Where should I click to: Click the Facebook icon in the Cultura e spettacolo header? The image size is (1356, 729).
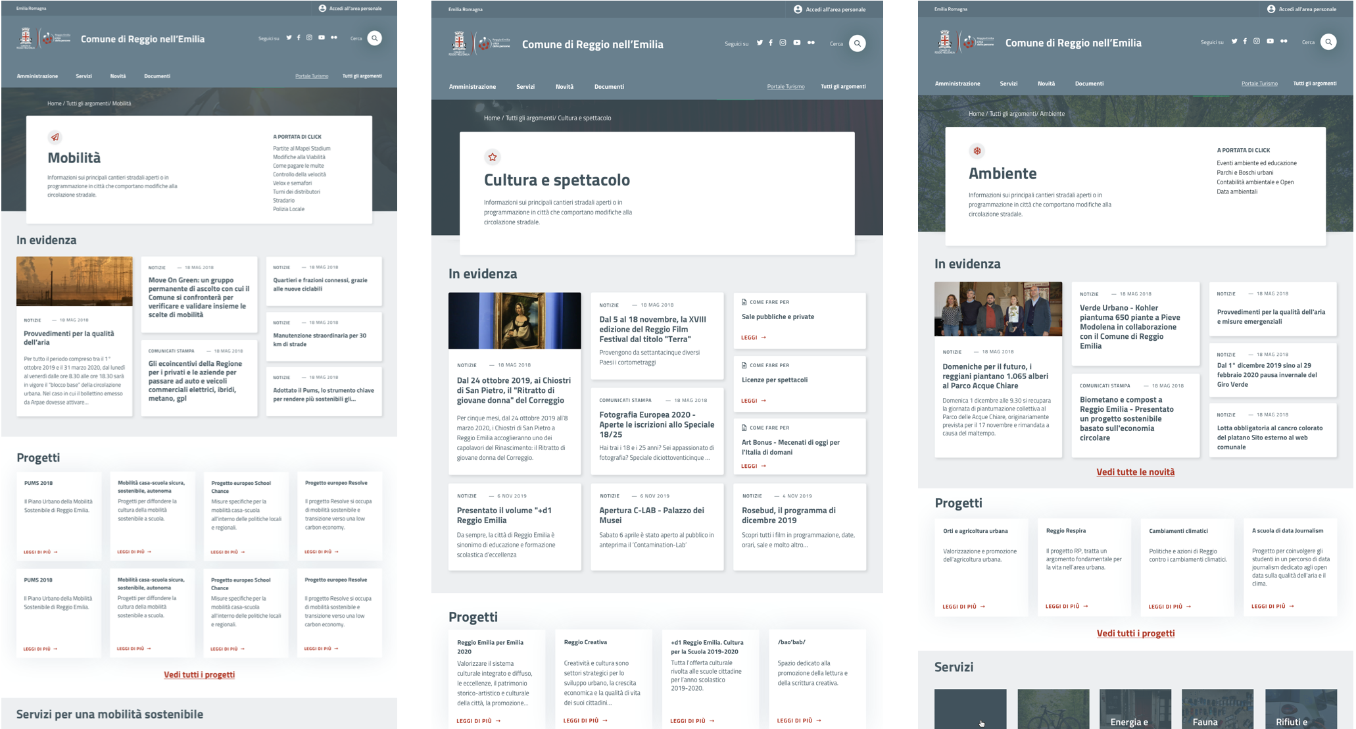771,43
